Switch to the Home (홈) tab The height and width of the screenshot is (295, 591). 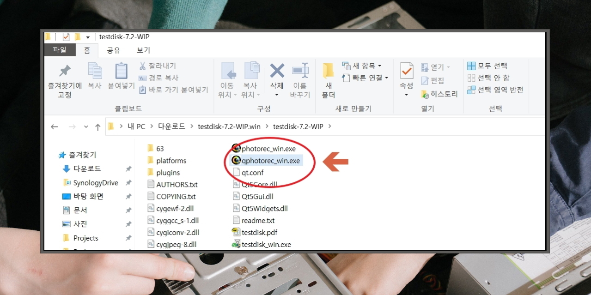(x=87, y=50)
